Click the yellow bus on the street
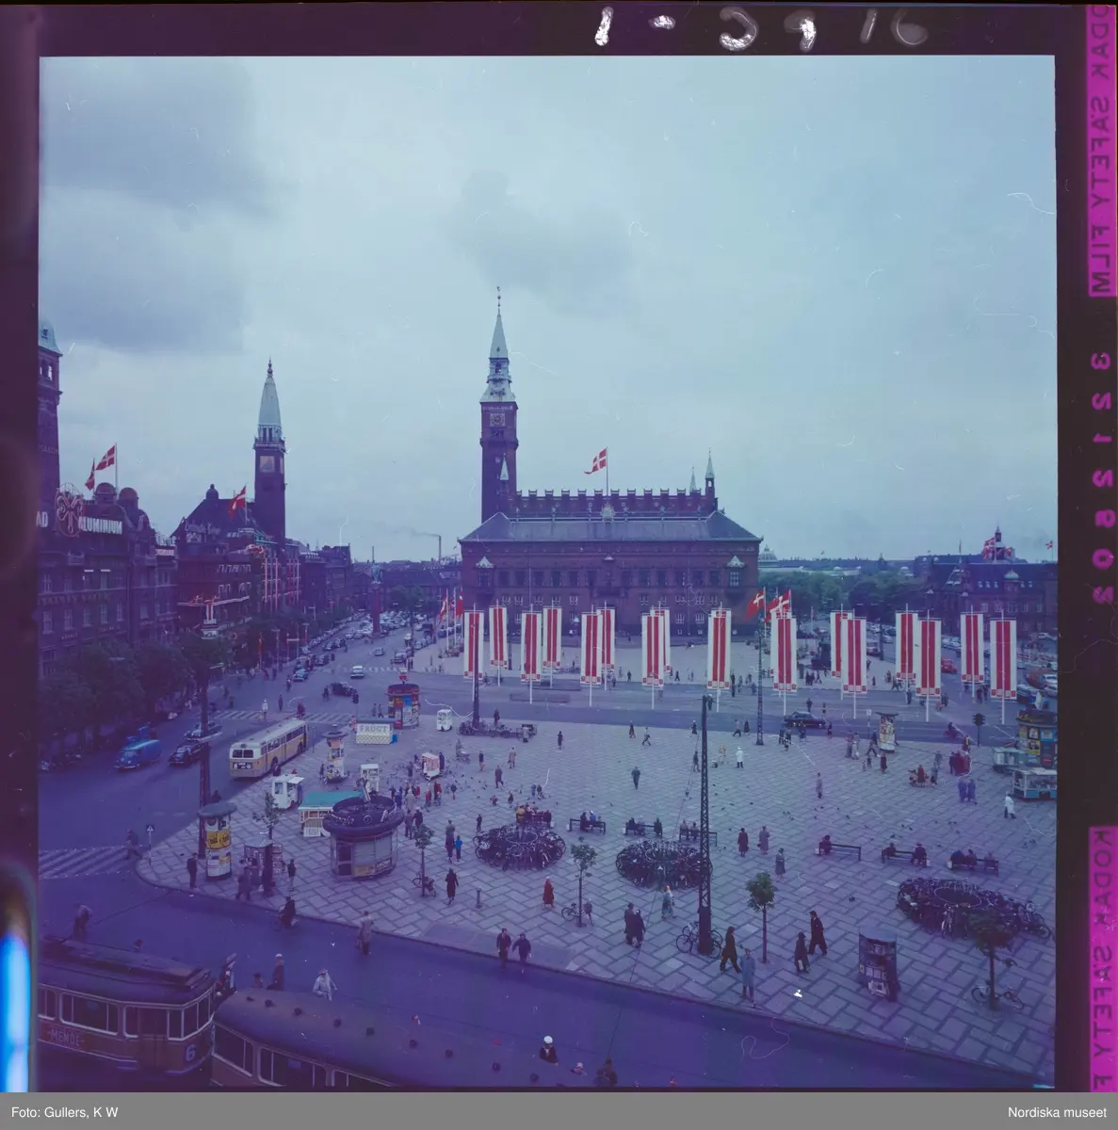Viewport: 1118px width, 1130px height. [x=268, y=747]
